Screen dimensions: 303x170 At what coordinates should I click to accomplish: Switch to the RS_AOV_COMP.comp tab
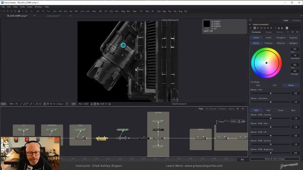[x=17, y=16]
